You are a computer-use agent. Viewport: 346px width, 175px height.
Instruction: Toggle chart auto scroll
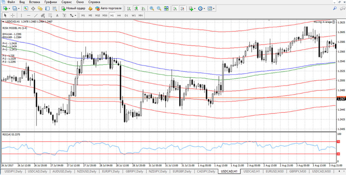(175, 8)
